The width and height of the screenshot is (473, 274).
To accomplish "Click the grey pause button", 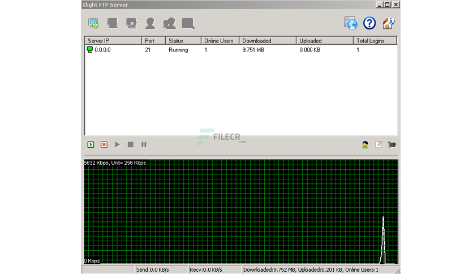I will tap(144, 144).
